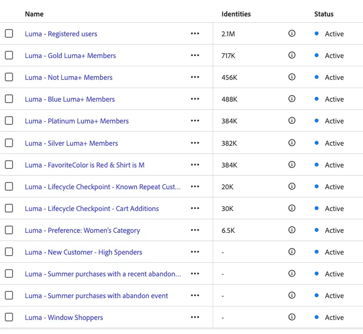The height and width of the screenshot is (334, 363).
Task: Open more actions for Summer purchases with abandon event
Action: (x=195, y=296)
